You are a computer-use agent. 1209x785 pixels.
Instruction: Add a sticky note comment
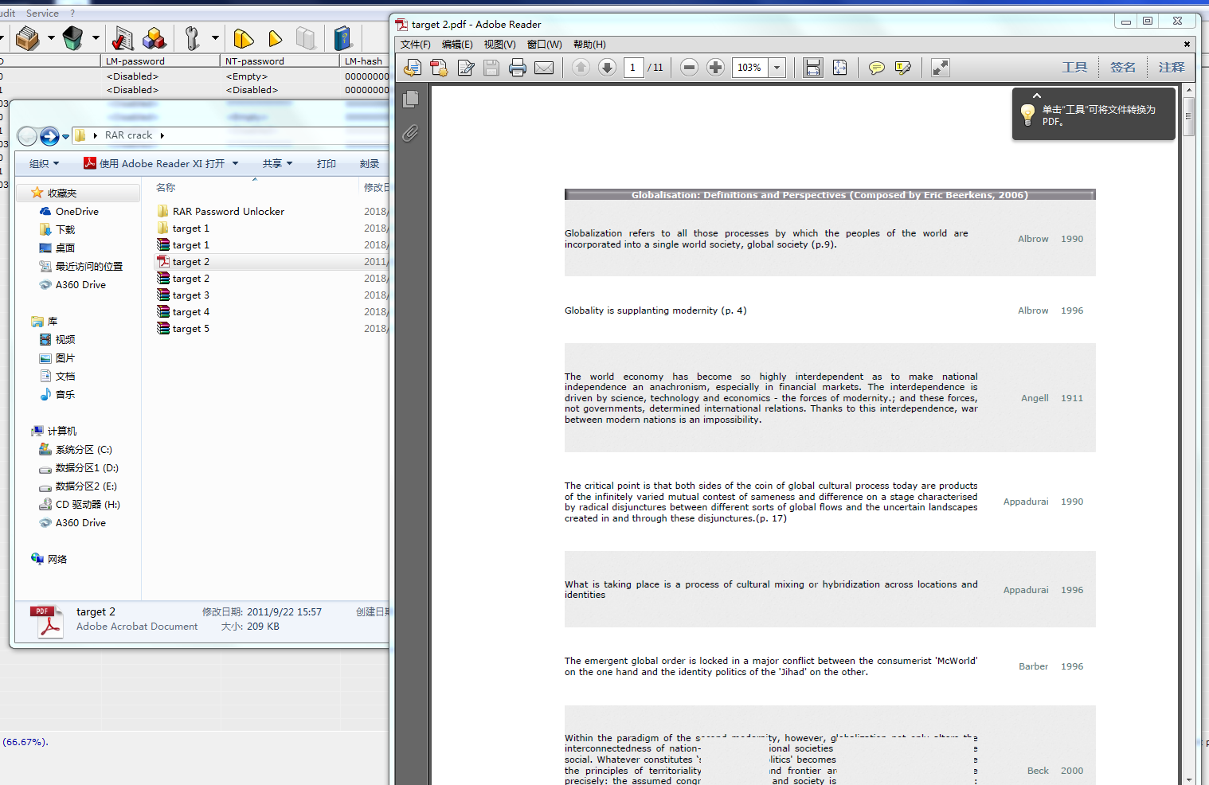(877, 68)
